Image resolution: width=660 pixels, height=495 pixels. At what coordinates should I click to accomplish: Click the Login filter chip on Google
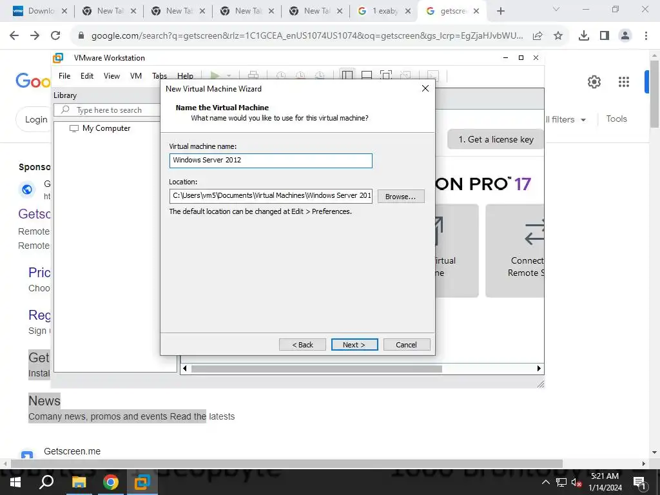tap(35, 119)
